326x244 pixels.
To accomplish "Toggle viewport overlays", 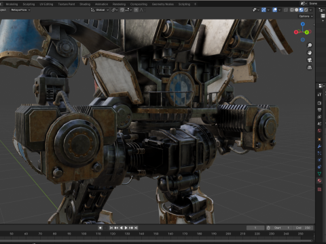I will click(x=275, y=10).
